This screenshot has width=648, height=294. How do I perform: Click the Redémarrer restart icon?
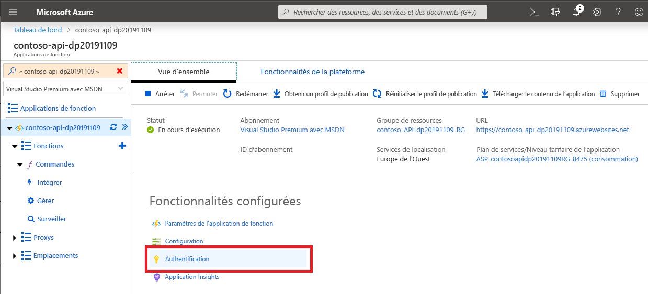tap(227, 94)
